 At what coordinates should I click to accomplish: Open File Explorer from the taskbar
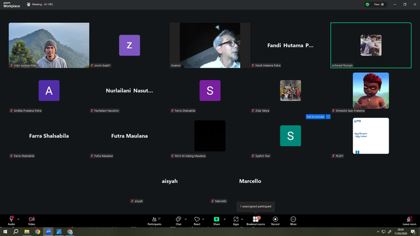click(x=27, y=231)
